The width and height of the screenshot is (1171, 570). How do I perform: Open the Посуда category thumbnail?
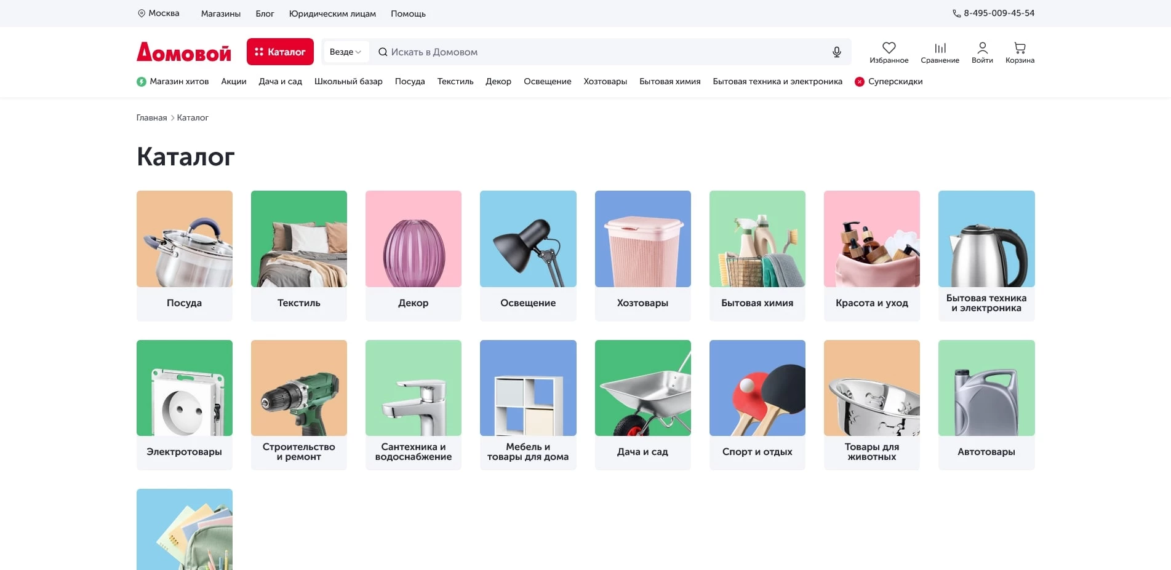click(x=185, y=239)
